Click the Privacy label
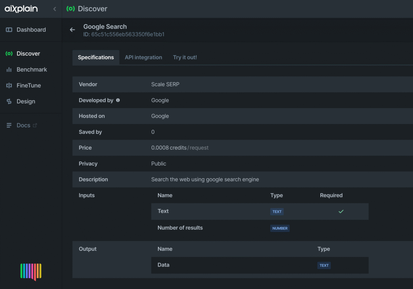 pyautogui.click(x=88, y=164)
